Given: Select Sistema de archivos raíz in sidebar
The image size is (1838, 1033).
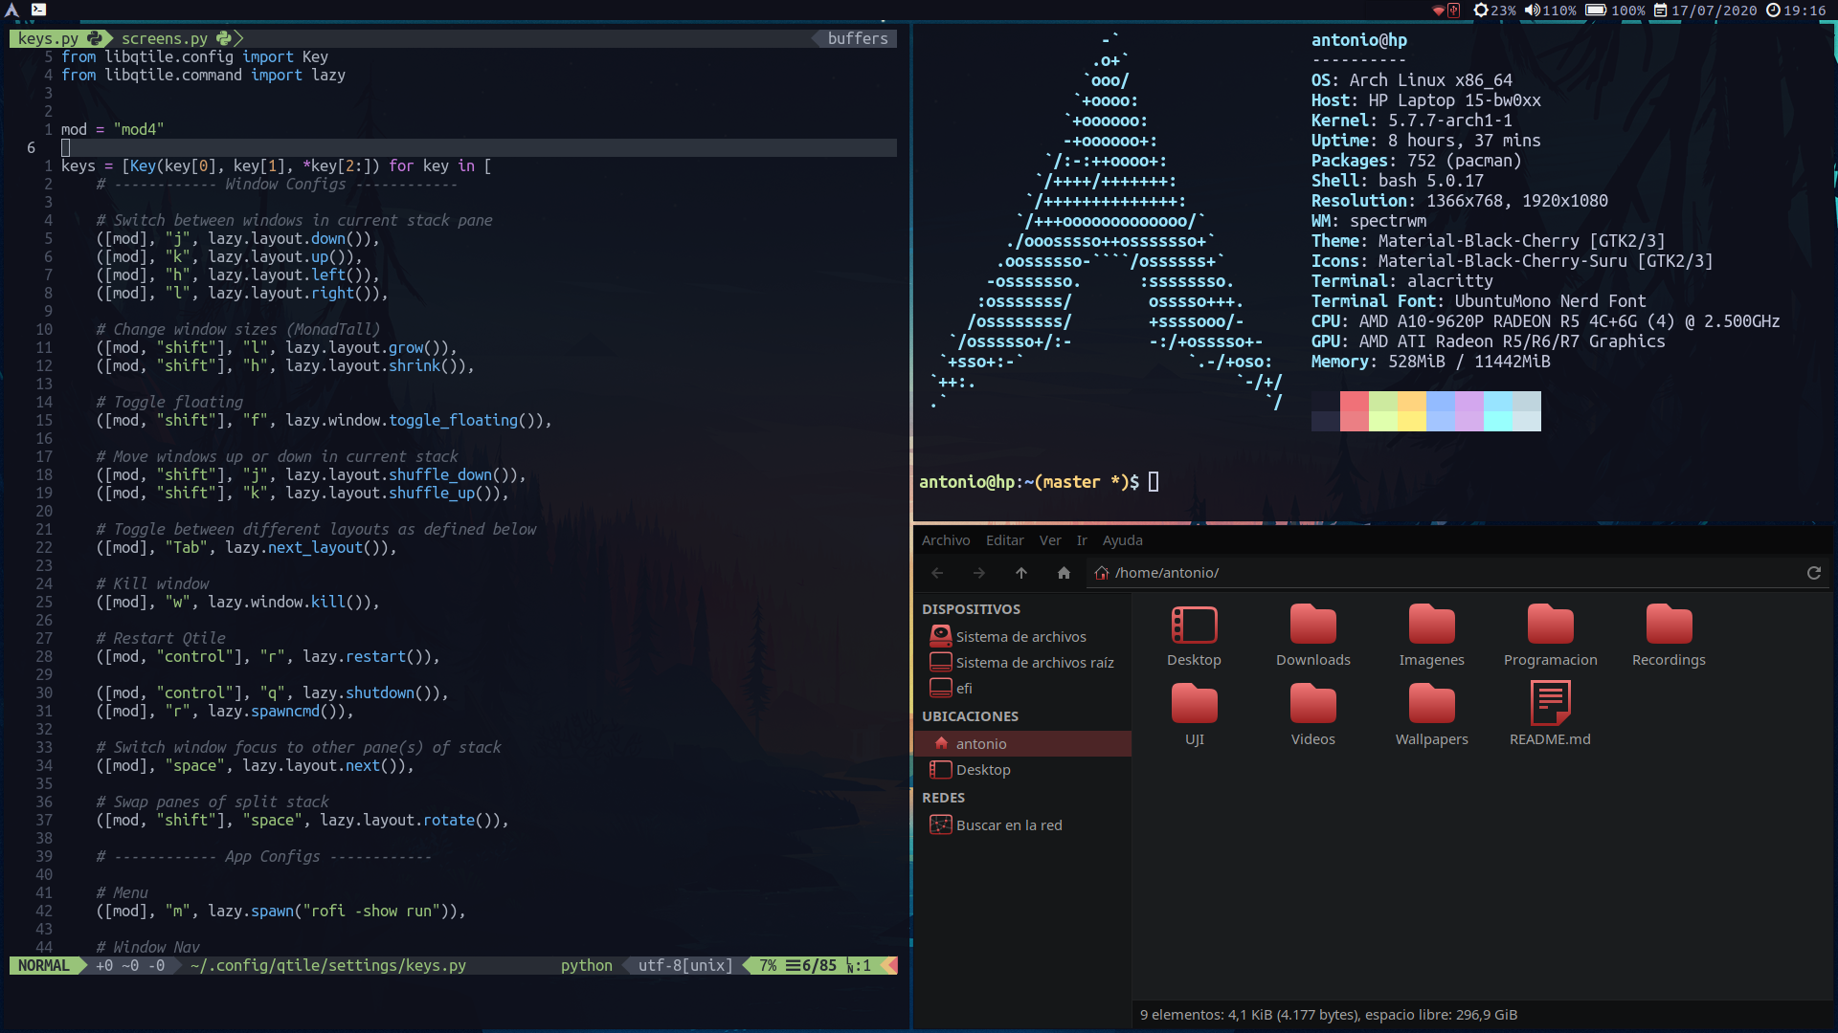Looking at the screenshot, I should point(1034,663).
